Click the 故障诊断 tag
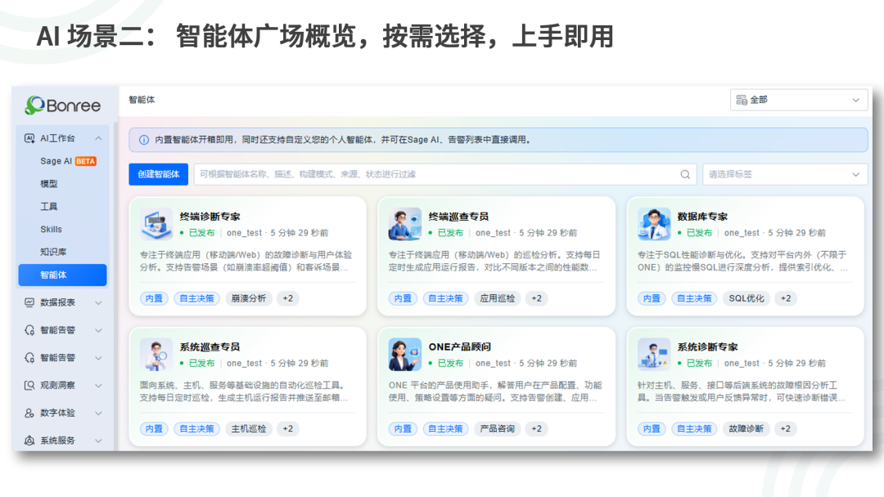The width and height of the screenshot is (884, 497). [x=746, y=429]
